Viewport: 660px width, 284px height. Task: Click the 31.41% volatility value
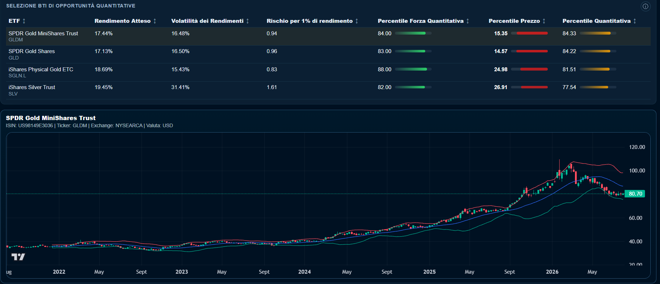[180, 87]
